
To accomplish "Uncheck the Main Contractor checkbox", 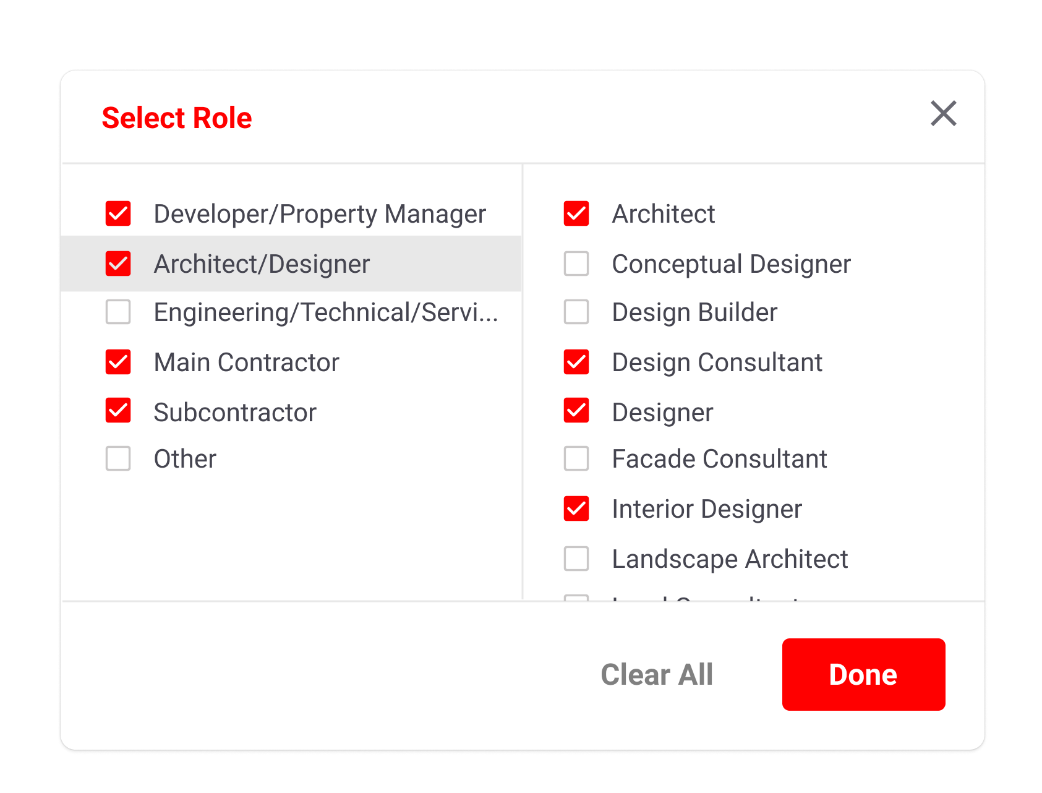I will coord(118,362).
